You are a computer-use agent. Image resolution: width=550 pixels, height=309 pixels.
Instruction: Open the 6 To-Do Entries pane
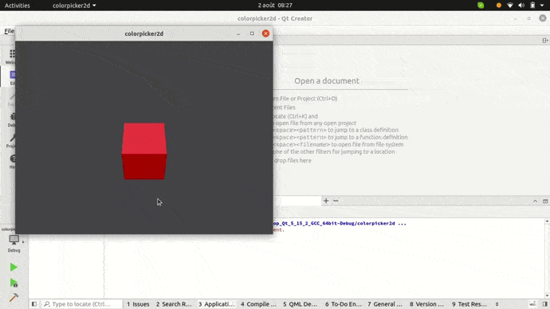point(343,304)
